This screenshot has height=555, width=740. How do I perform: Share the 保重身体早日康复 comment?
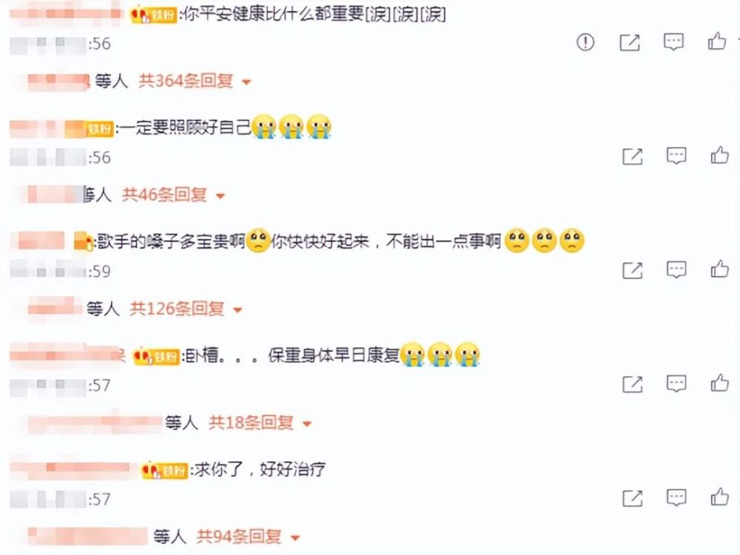[633, 384]
